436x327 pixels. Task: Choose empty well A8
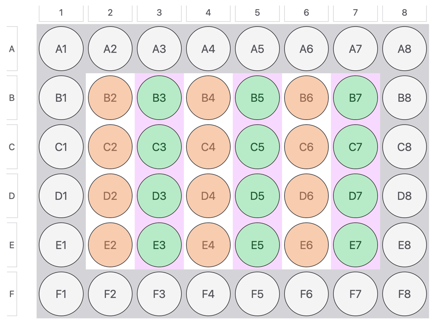405,49
